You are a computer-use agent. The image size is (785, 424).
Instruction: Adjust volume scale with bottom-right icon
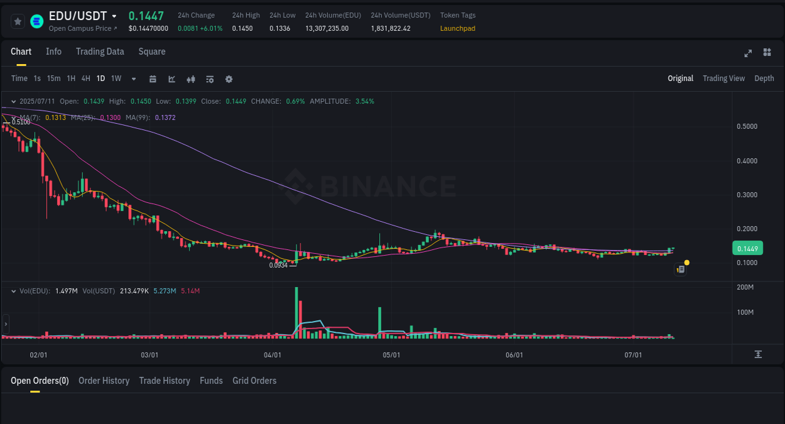757,354
